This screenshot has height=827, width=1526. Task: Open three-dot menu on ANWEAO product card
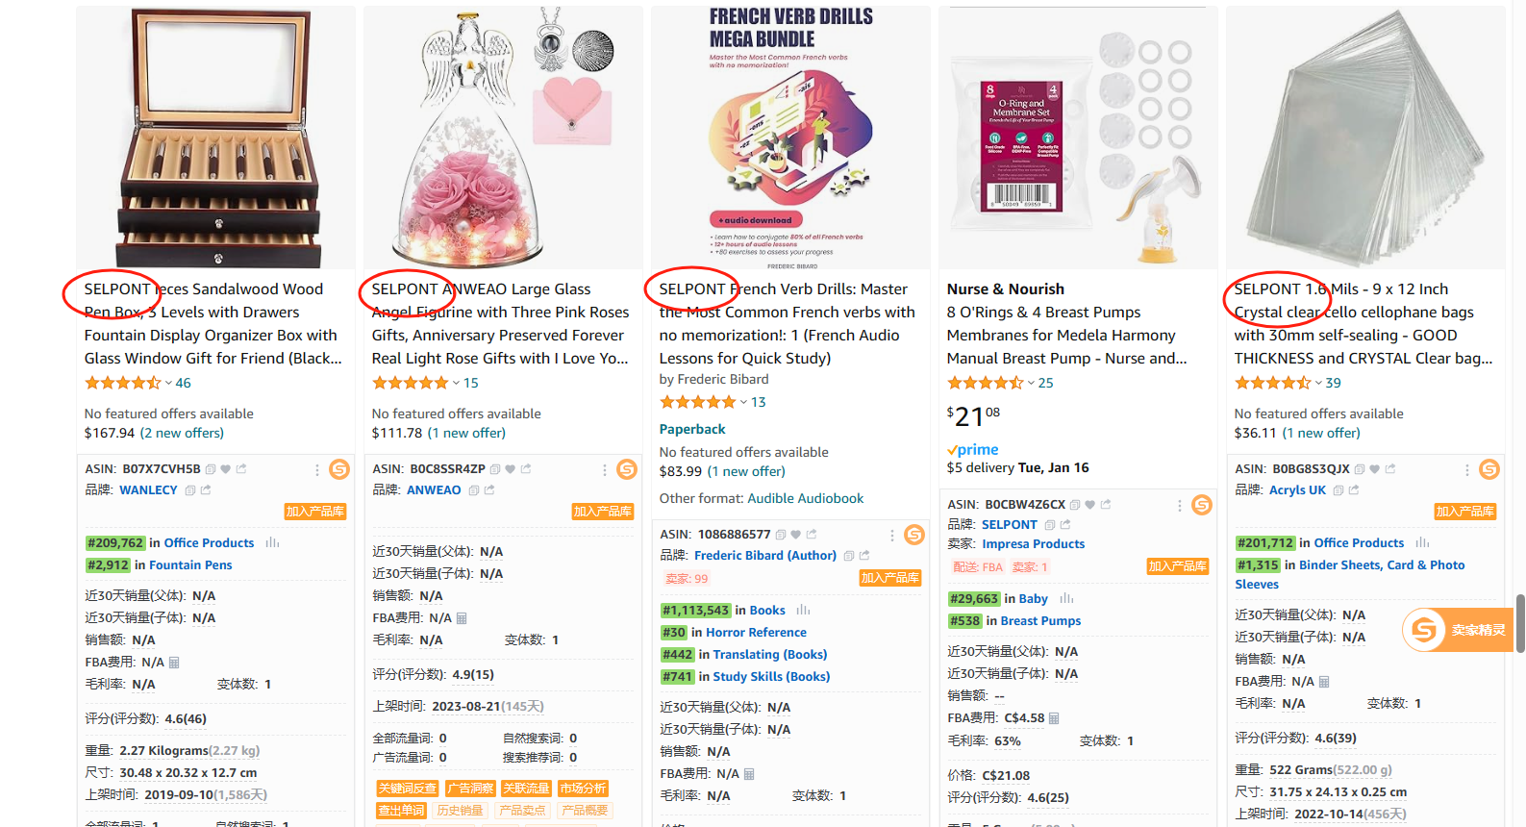click(x=604, y=469)
